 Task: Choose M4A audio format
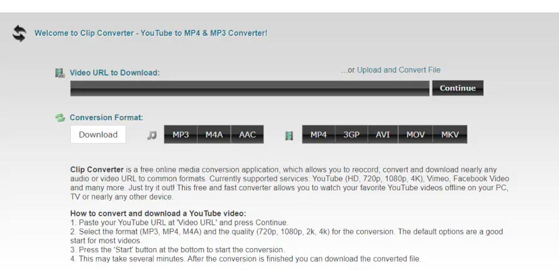pos(214,135)
